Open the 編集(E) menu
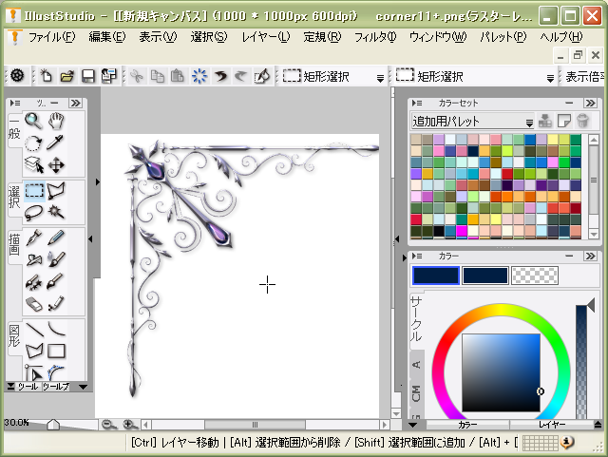This screenshot has width=608, height=457. click(107, 37)
